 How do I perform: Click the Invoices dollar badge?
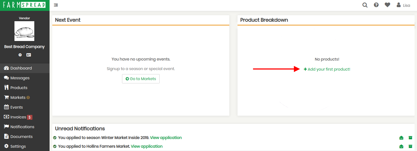[x=30, y=117]
